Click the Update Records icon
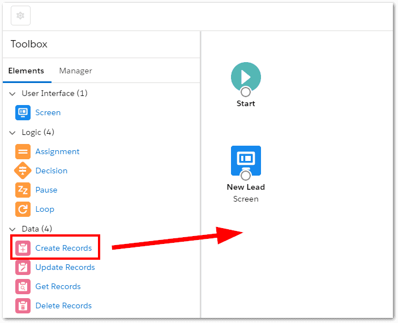398x323 pixels. point(23,267)
